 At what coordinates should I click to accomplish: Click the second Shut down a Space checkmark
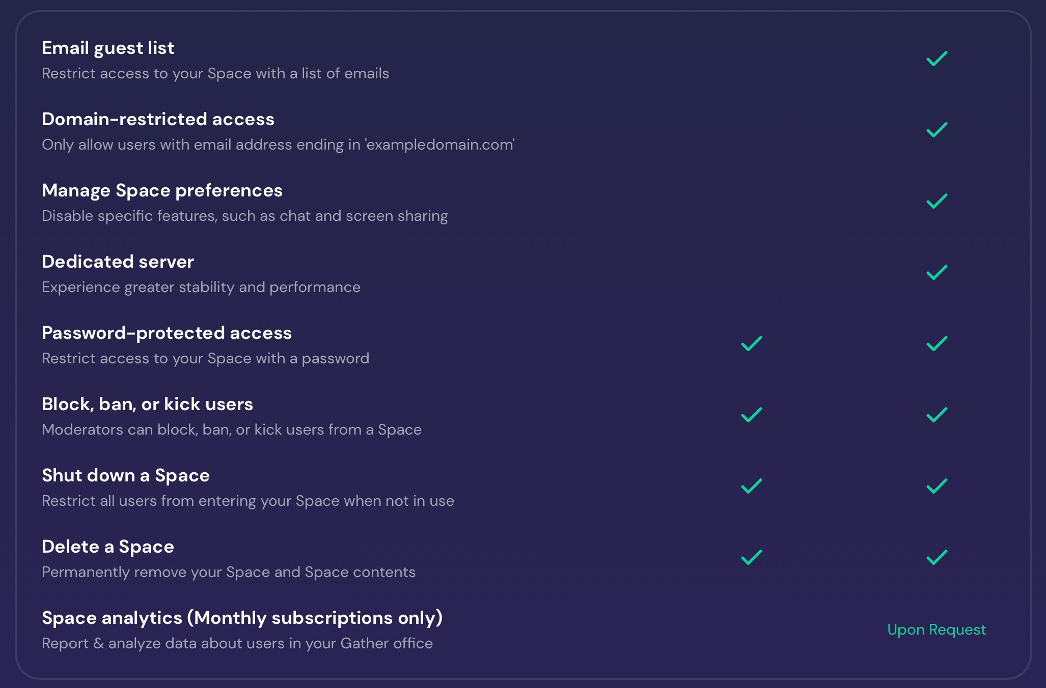click(x=937, y=486)
